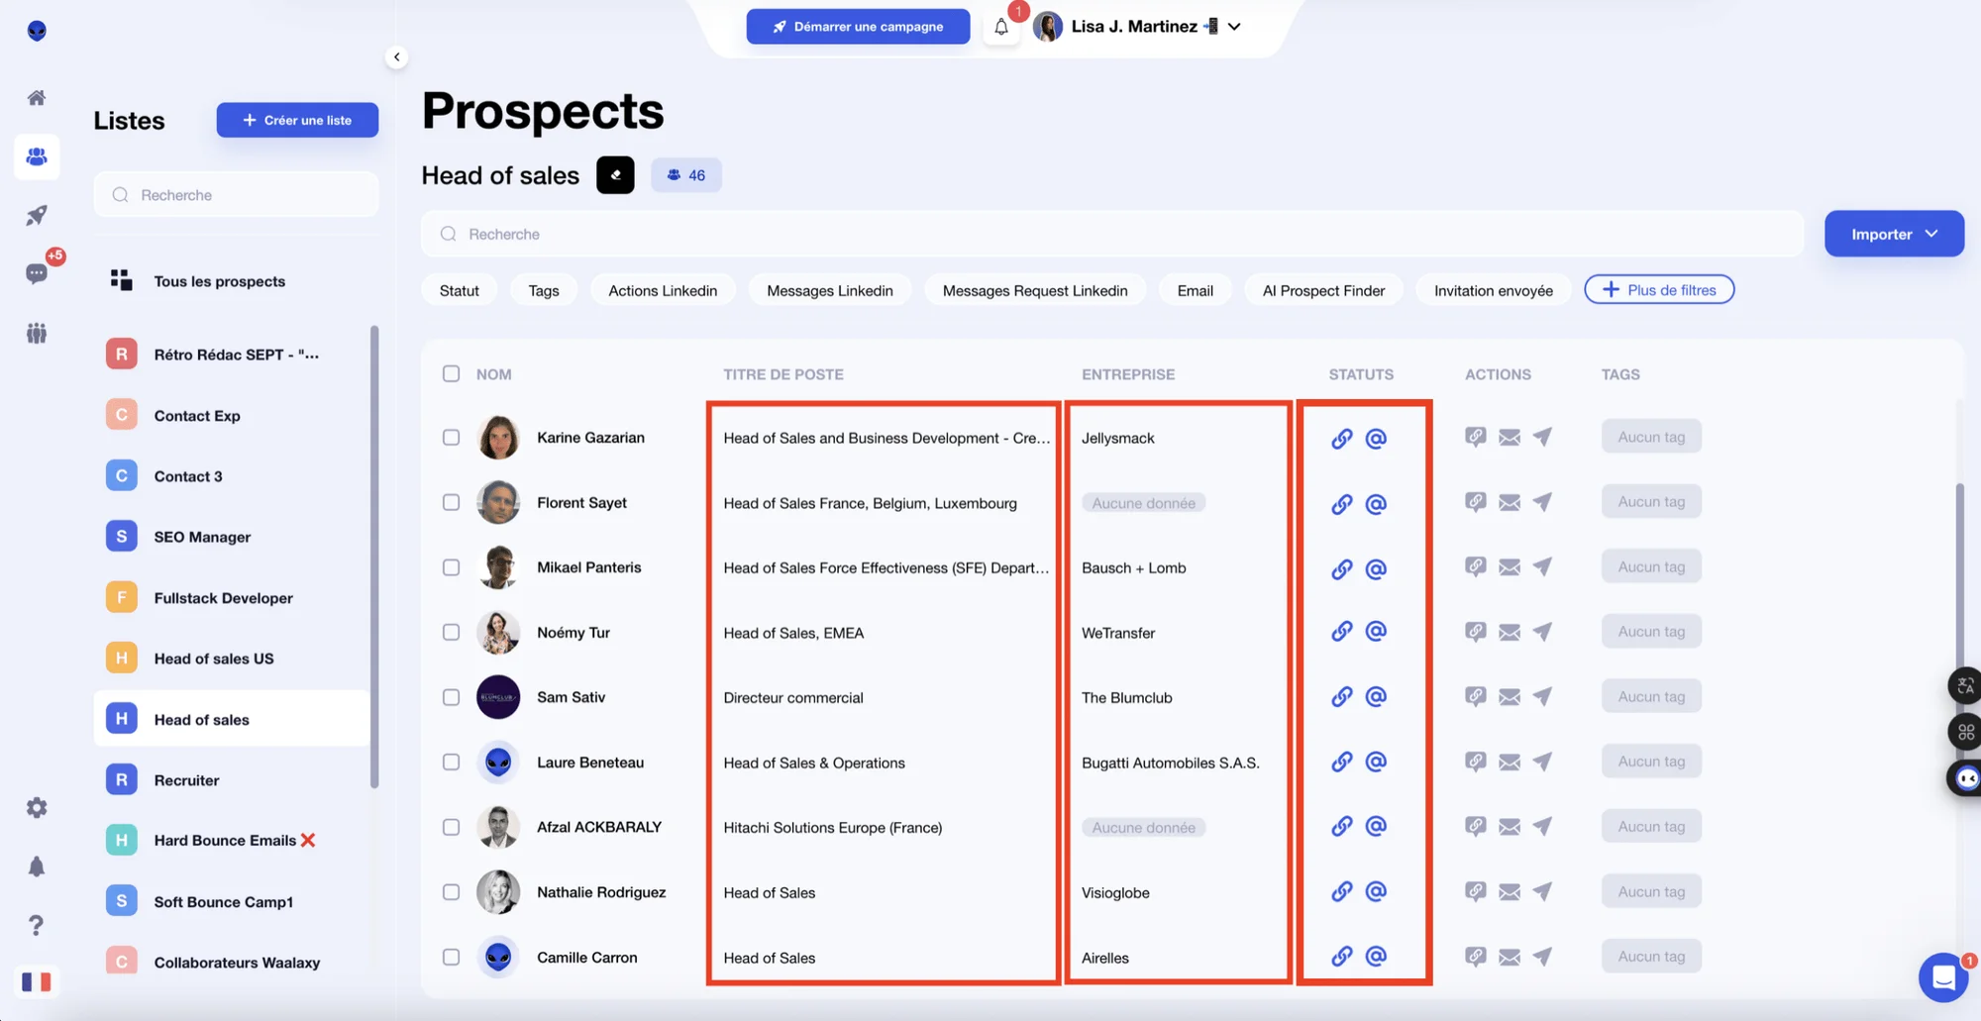
Task: Click message link action icon for Sam Sativ
Action: point(1476,696)
